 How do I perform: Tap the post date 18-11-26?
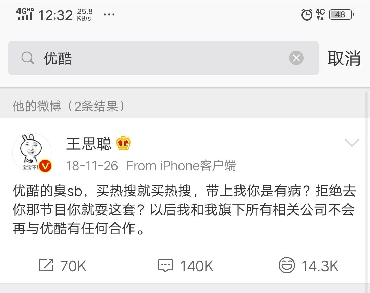pos(92,166)
